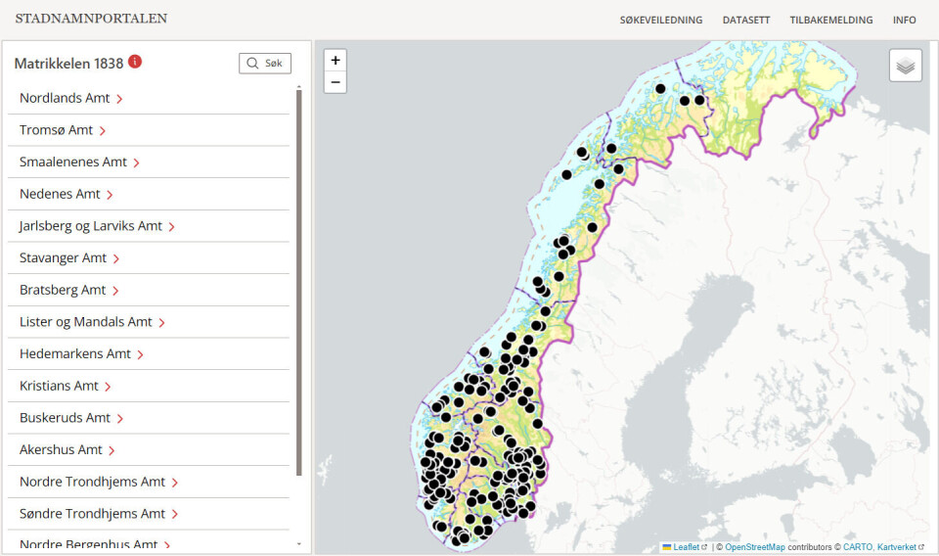Expand Smaalenenes Amt

tap(79, 162)
